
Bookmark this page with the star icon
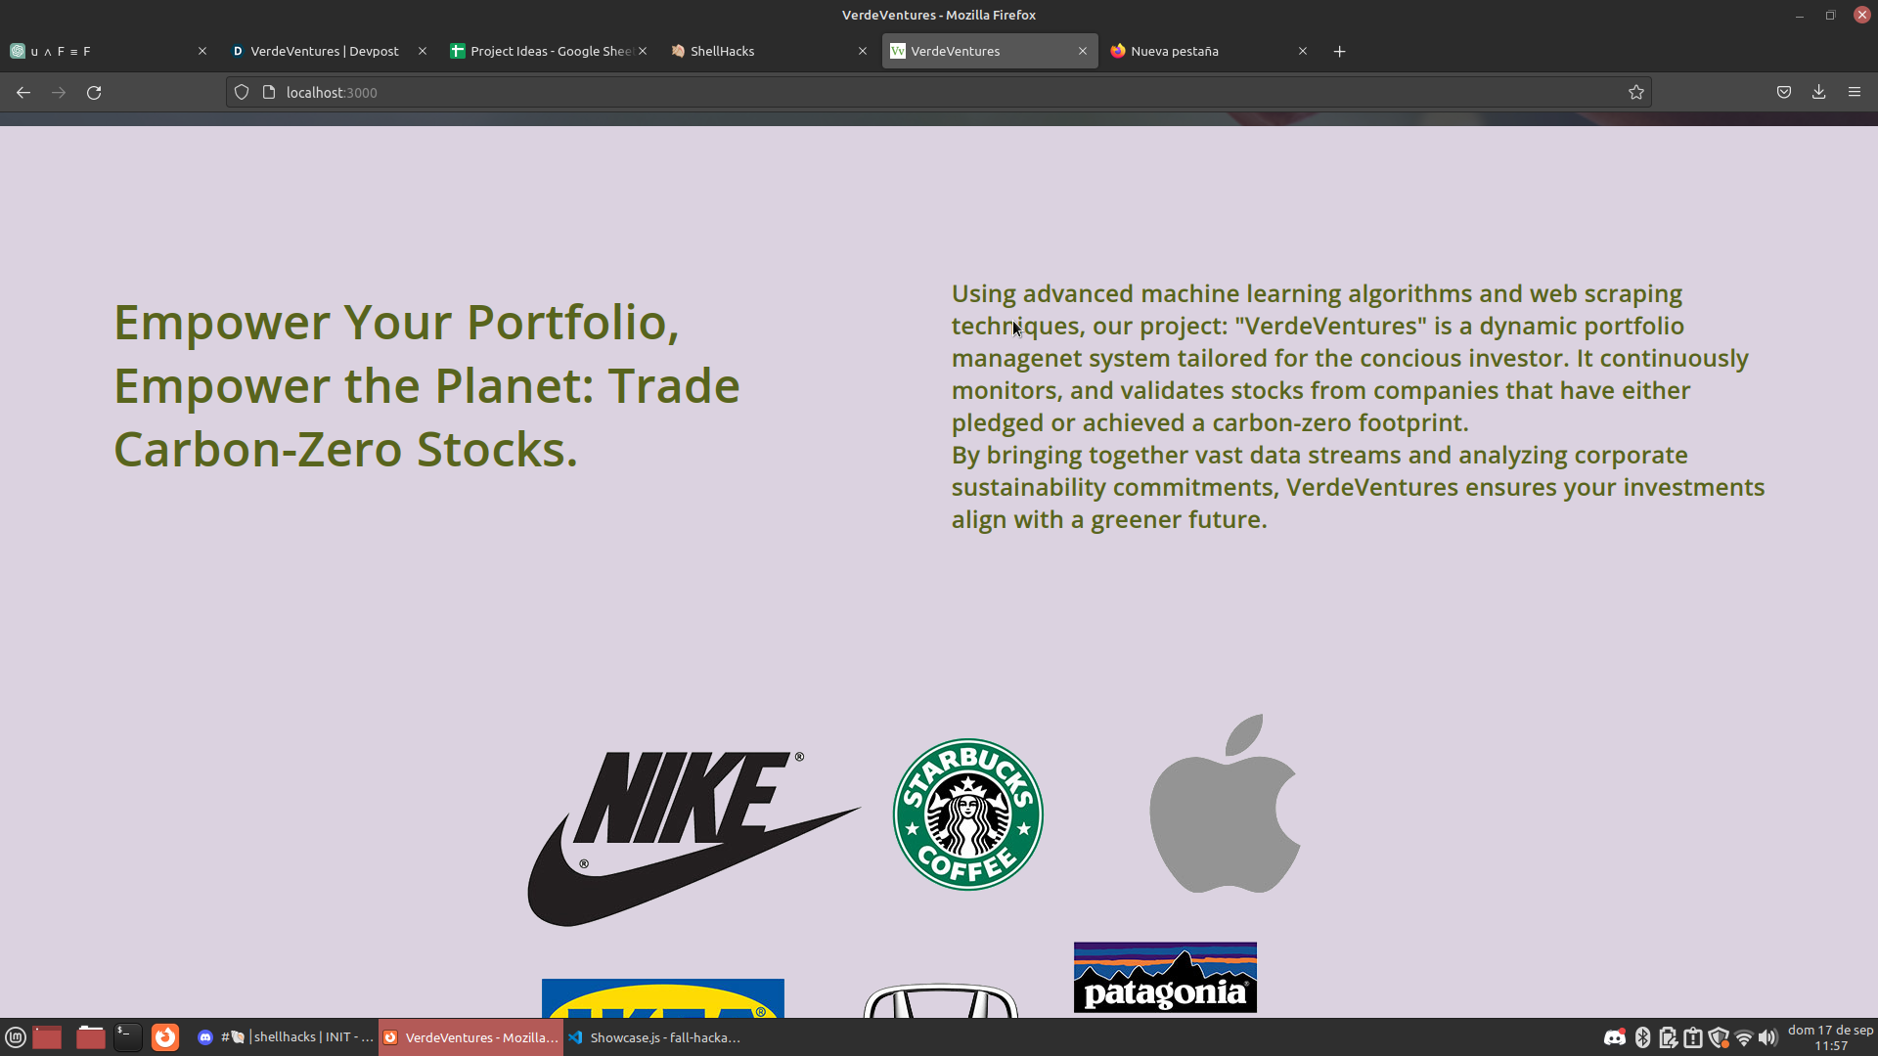click(1636, 92)
